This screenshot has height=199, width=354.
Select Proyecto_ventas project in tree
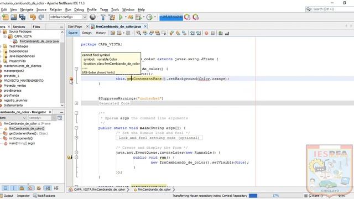[x=15, y=86]
